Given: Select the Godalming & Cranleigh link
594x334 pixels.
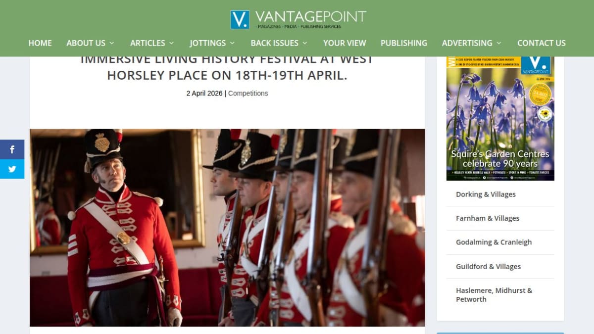Looking at the screenshot, I should pyautogui.click(x=494, y=242).
